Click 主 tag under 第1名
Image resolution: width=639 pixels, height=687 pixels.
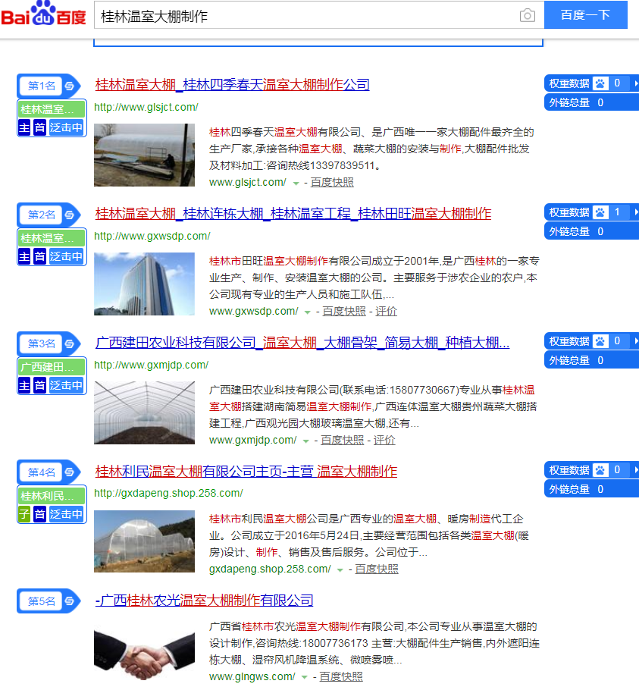click(x=24, y=127)
